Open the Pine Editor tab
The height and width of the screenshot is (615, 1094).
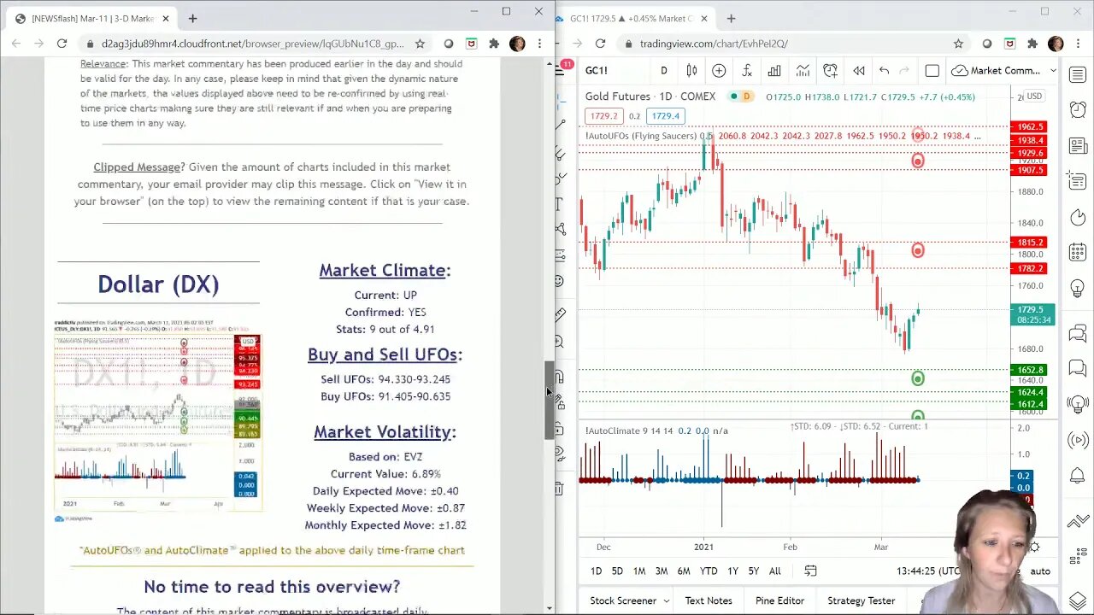point(779,600)
